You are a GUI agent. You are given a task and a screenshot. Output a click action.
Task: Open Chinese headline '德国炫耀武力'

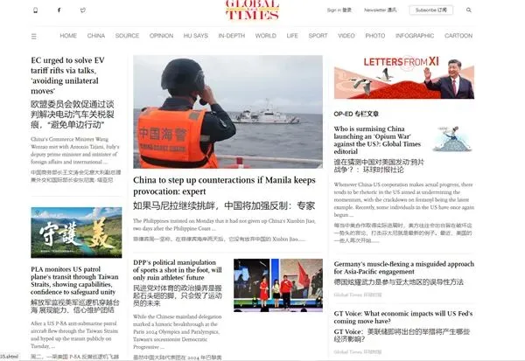click(399, 282)
